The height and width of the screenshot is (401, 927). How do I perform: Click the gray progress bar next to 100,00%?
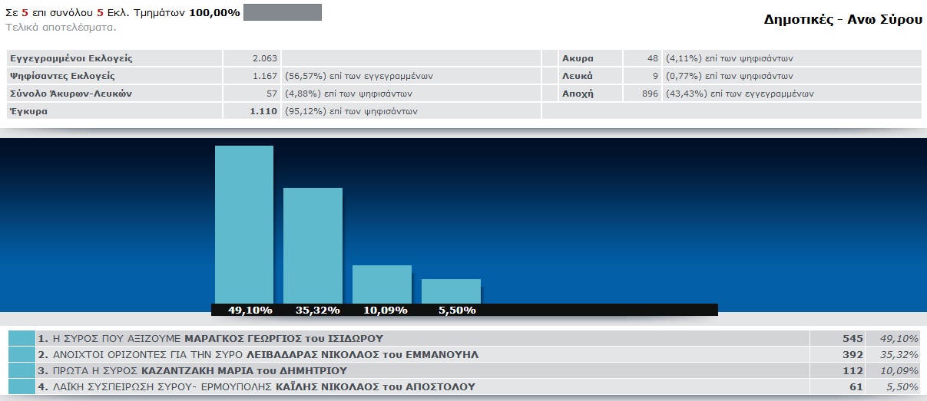click(x=282, y=12)
